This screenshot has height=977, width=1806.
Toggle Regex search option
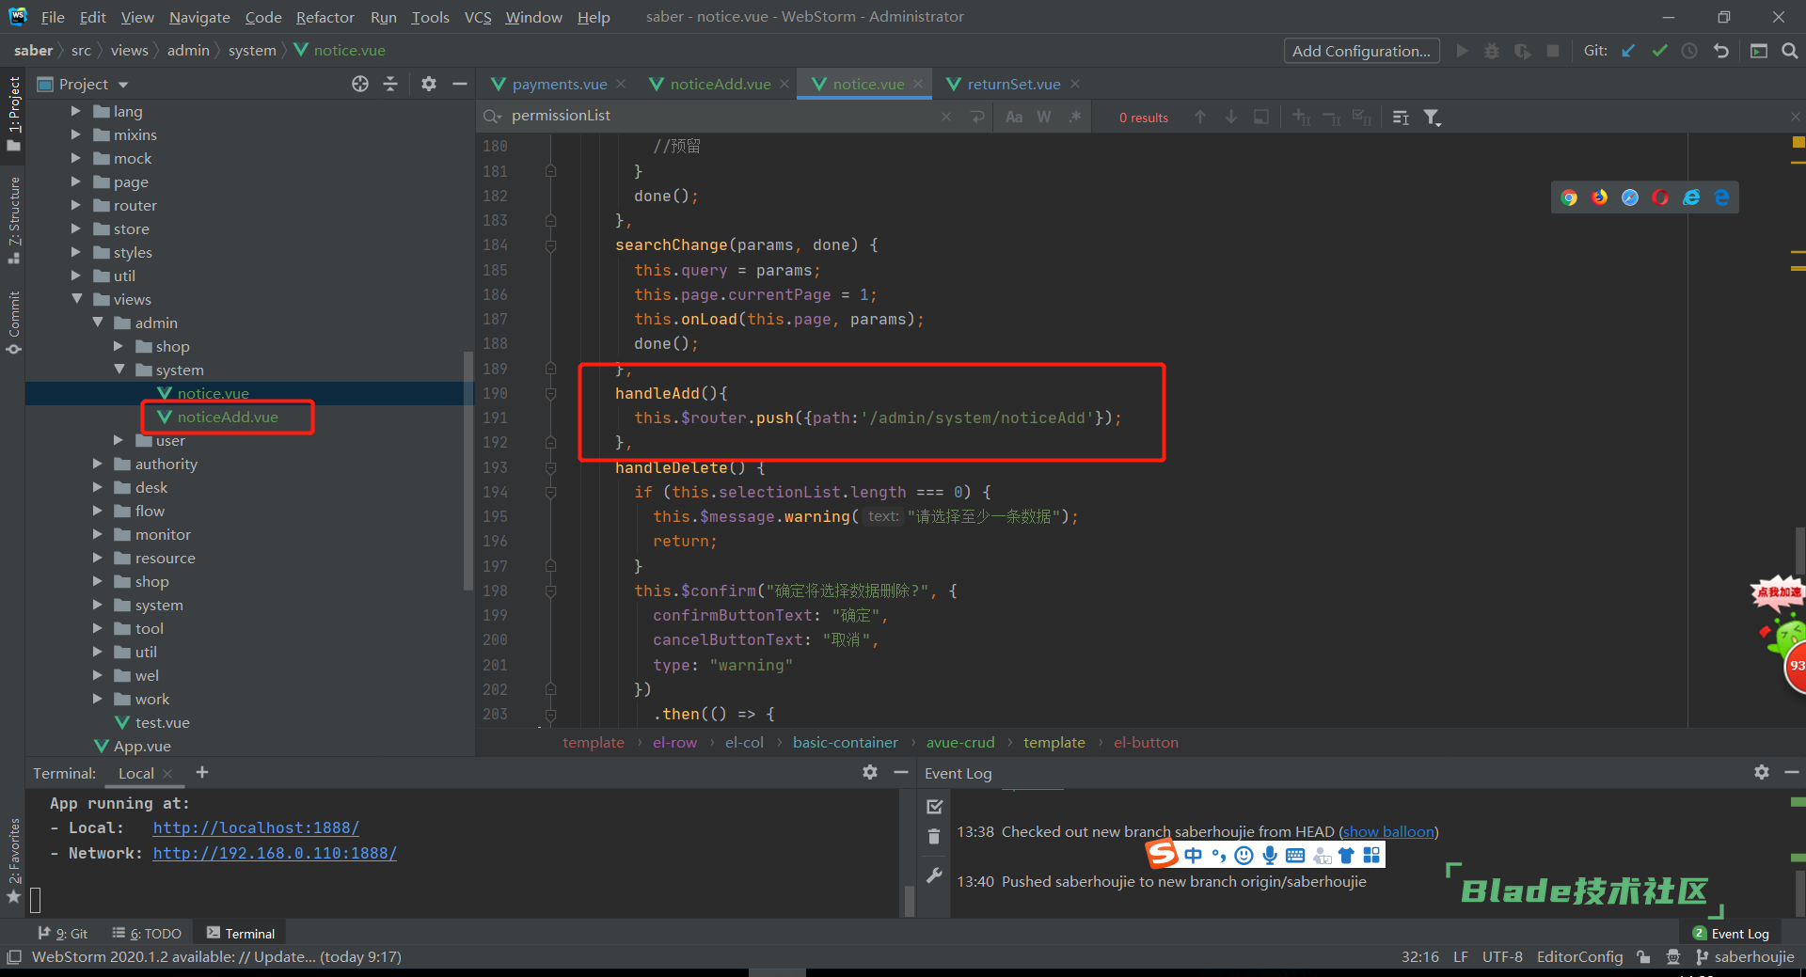click(1075, 117)
